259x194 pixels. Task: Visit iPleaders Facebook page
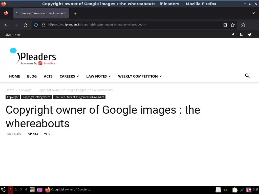233,34
